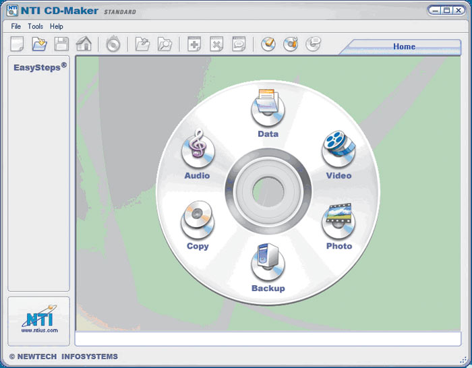Click the NTI logo in title bar
Viewport: 472px width, 368px height.
tap(12, 11)
